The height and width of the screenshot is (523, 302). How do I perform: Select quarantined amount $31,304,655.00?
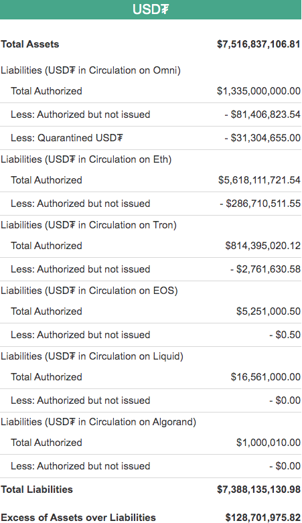[262, 138]
